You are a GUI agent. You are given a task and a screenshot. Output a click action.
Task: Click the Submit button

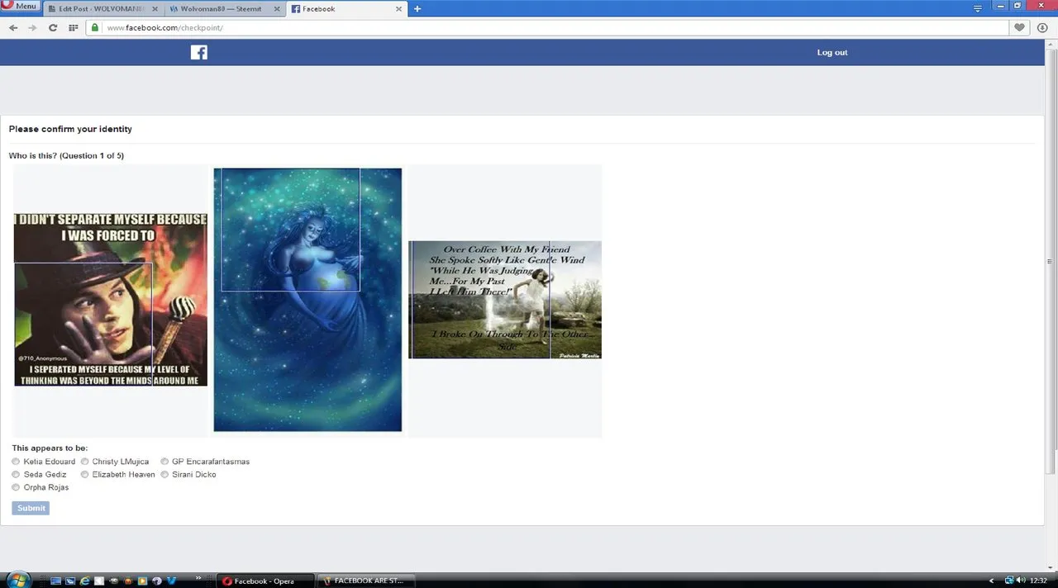click(x=31, y=508)
